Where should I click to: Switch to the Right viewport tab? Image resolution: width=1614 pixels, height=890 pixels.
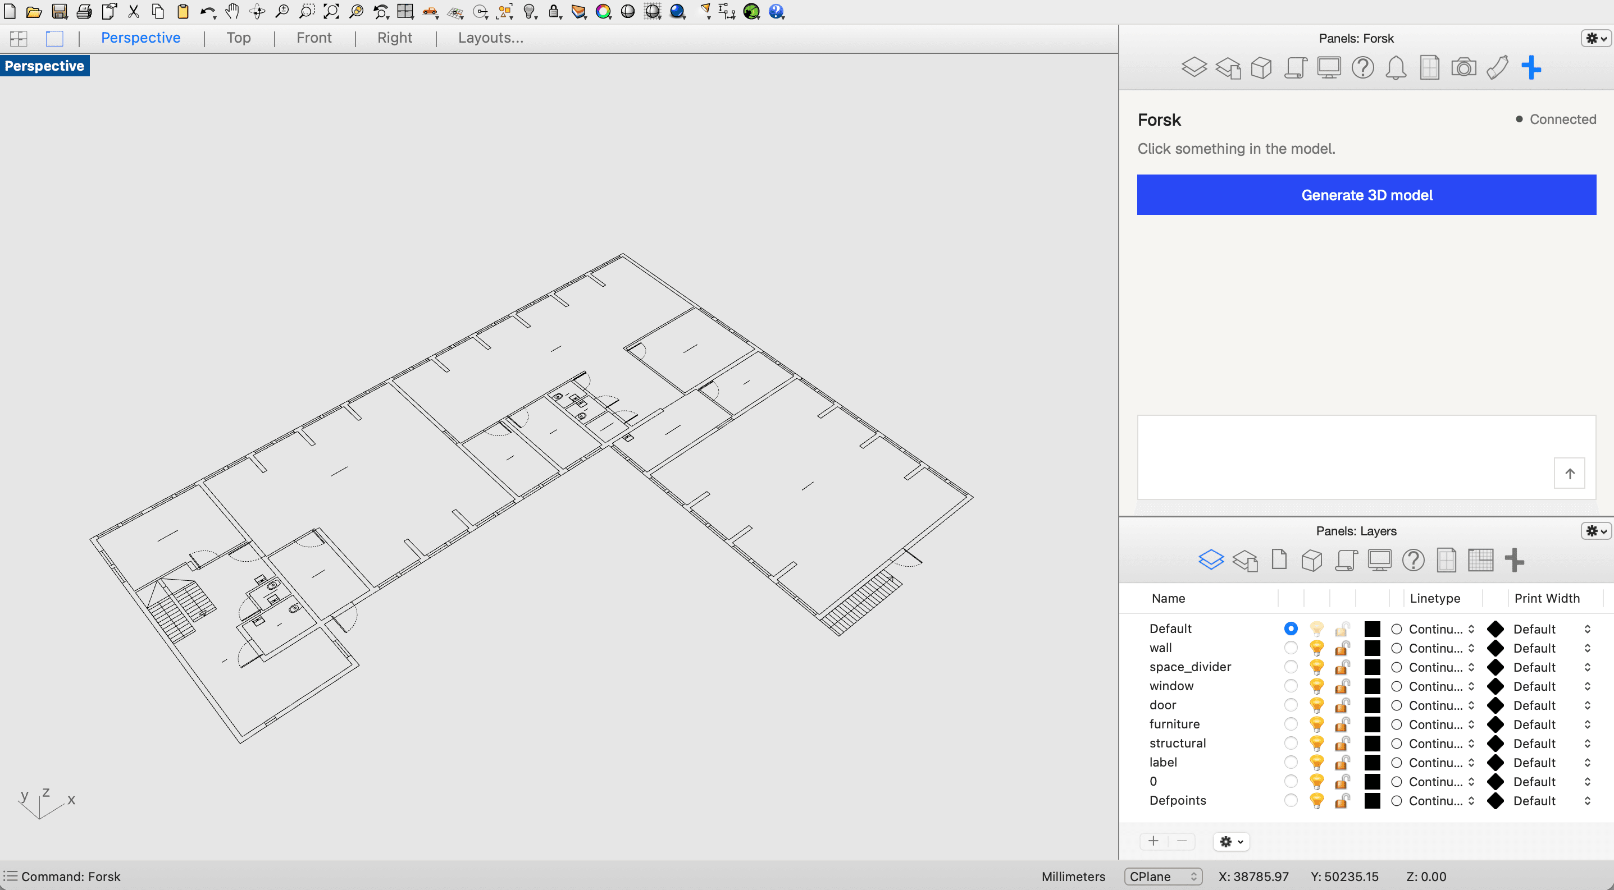395,38
